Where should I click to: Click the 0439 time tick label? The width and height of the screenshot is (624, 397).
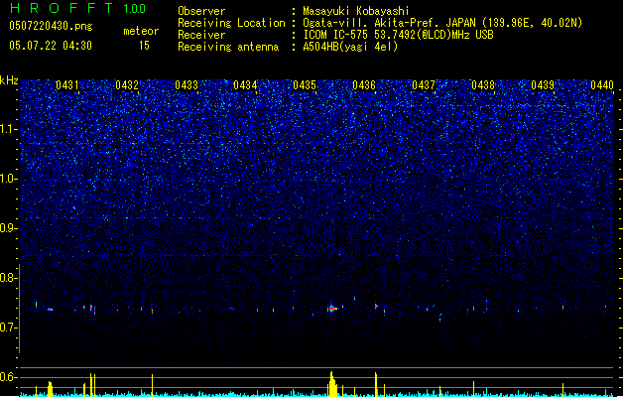click(x=543, y=85)
